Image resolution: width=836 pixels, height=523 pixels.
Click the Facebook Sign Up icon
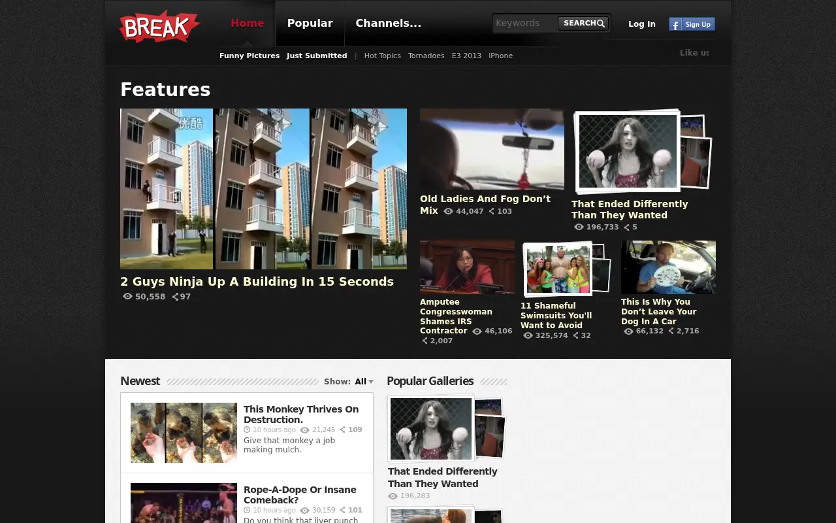(x=692, y=24)
